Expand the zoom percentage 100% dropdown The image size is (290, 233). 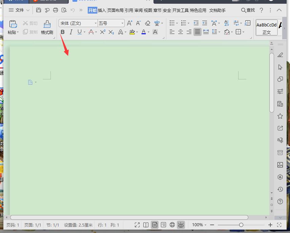(199, 225)
